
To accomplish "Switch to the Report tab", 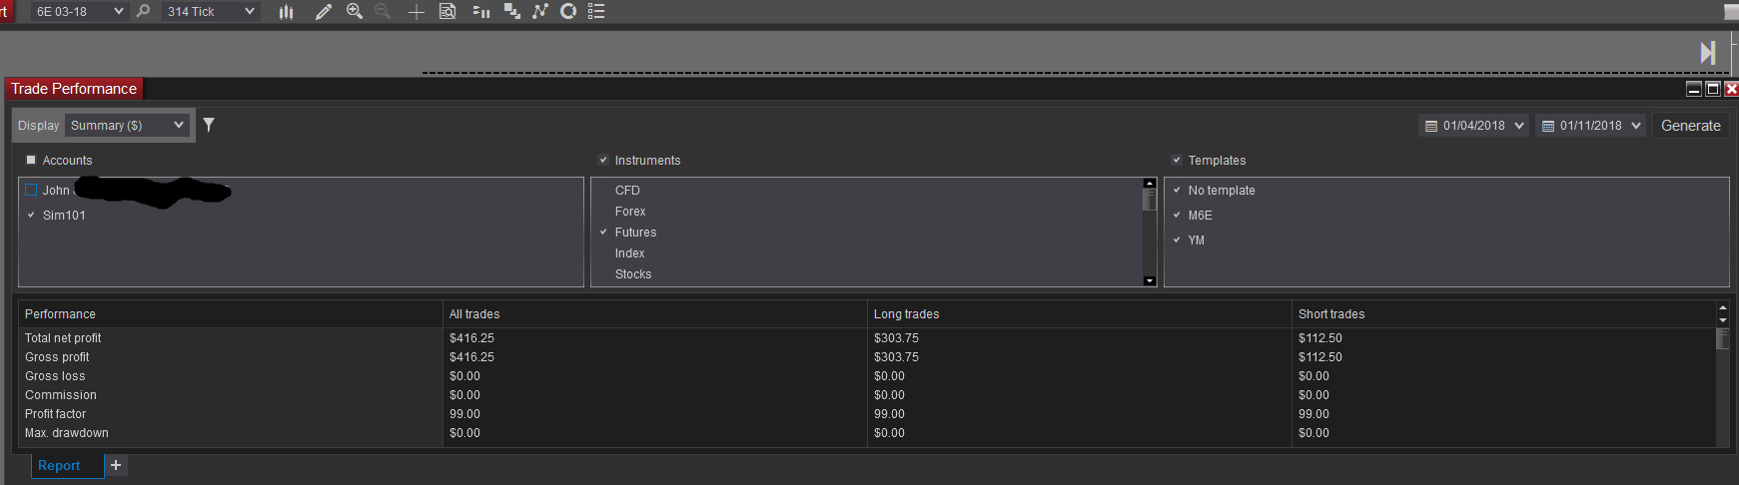I will click(x=59, y=465).
